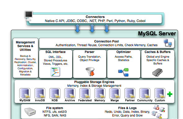This screenshot has width=183, height=119.
Task: Click the Memory, Index & Storage Management subtitle
Action: (94, 86)
